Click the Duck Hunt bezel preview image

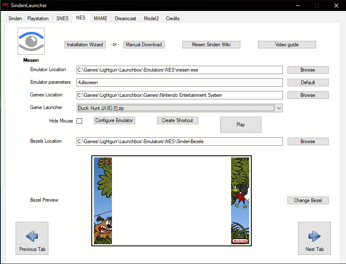(171, 201)
